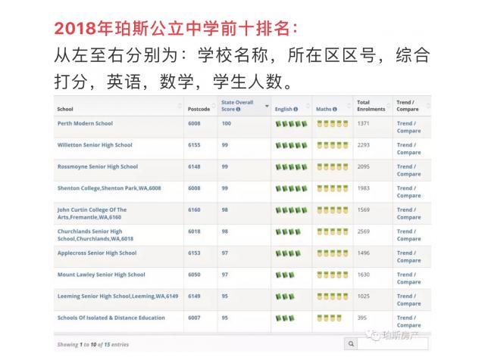Click enrolment value 2569
The image size is (485, 363).
[364, 231]
